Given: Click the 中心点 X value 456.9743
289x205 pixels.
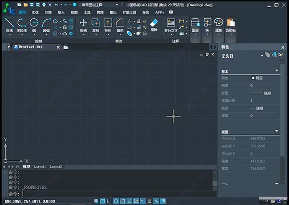Looking at the screenshot, I should click(x=258, y=139).
